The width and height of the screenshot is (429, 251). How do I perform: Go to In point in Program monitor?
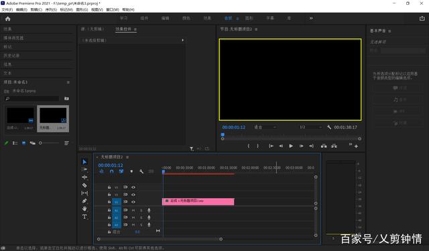click(271, 146)
